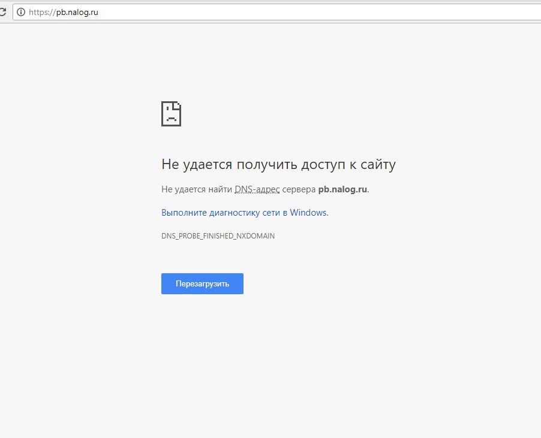Click the word найти in error description

click(221, 189)
